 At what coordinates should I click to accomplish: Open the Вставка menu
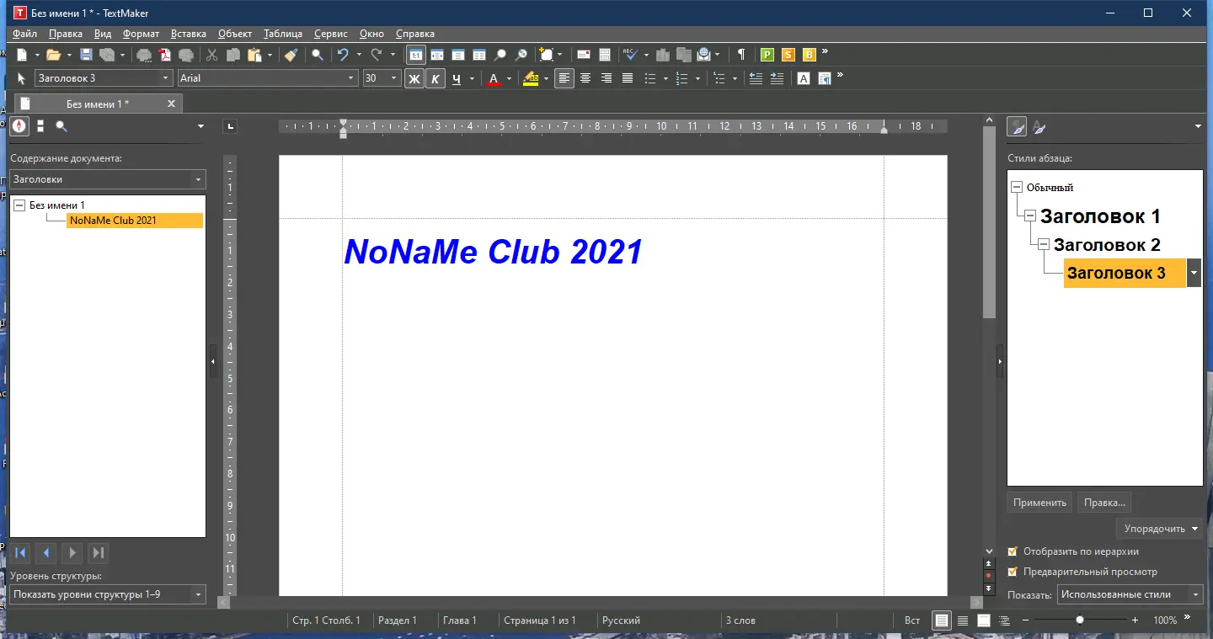pyautogui.click(x=189, y=34)
